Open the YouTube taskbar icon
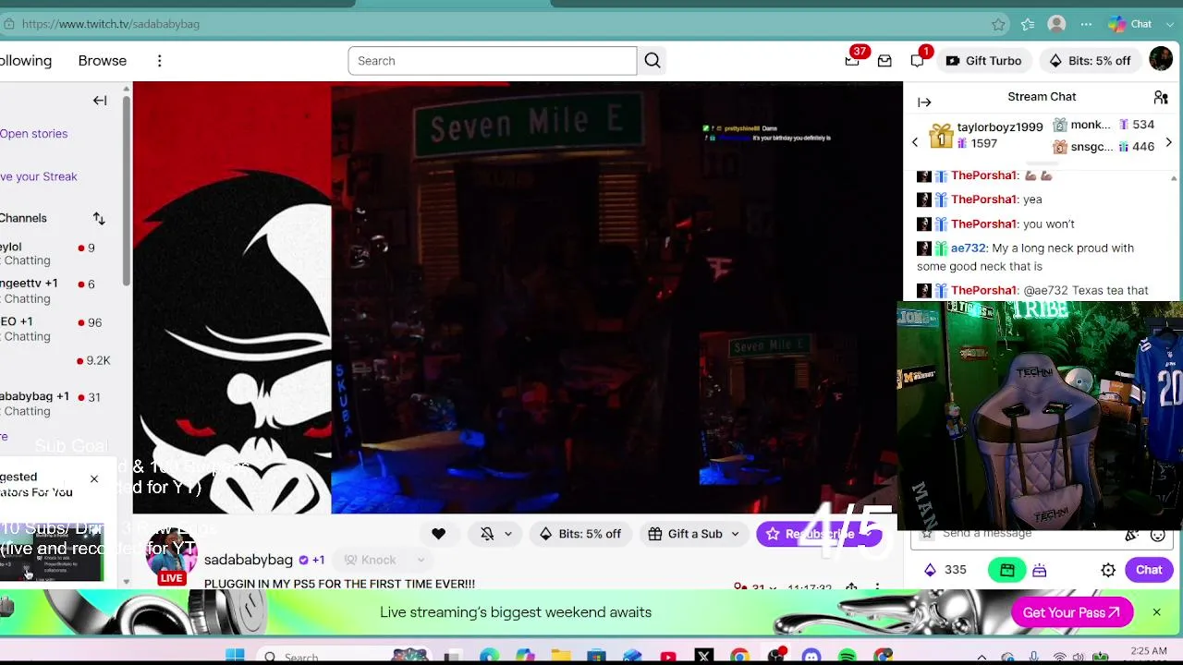The image size is (1183, 665). click(668, 657)
